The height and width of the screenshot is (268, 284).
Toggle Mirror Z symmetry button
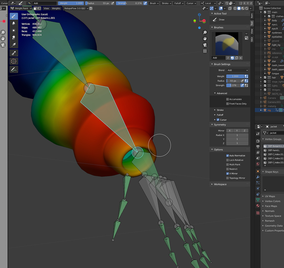tap(245, 131)
